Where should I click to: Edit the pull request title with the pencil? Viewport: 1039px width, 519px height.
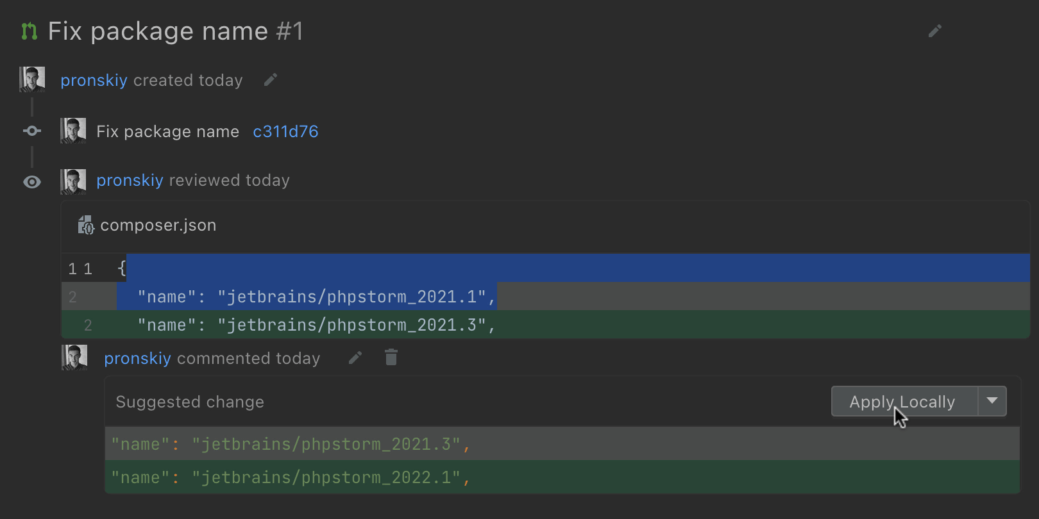point(935,31)
